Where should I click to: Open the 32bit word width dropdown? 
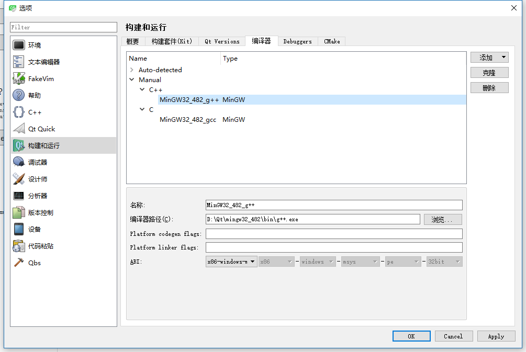tap(444, 262)
